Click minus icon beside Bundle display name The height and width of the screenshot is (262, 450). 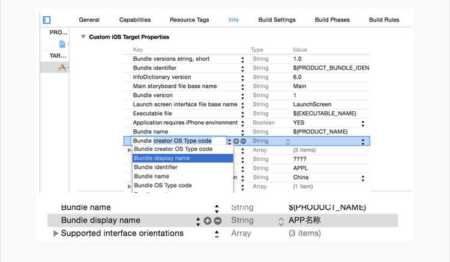click(218, 221)
